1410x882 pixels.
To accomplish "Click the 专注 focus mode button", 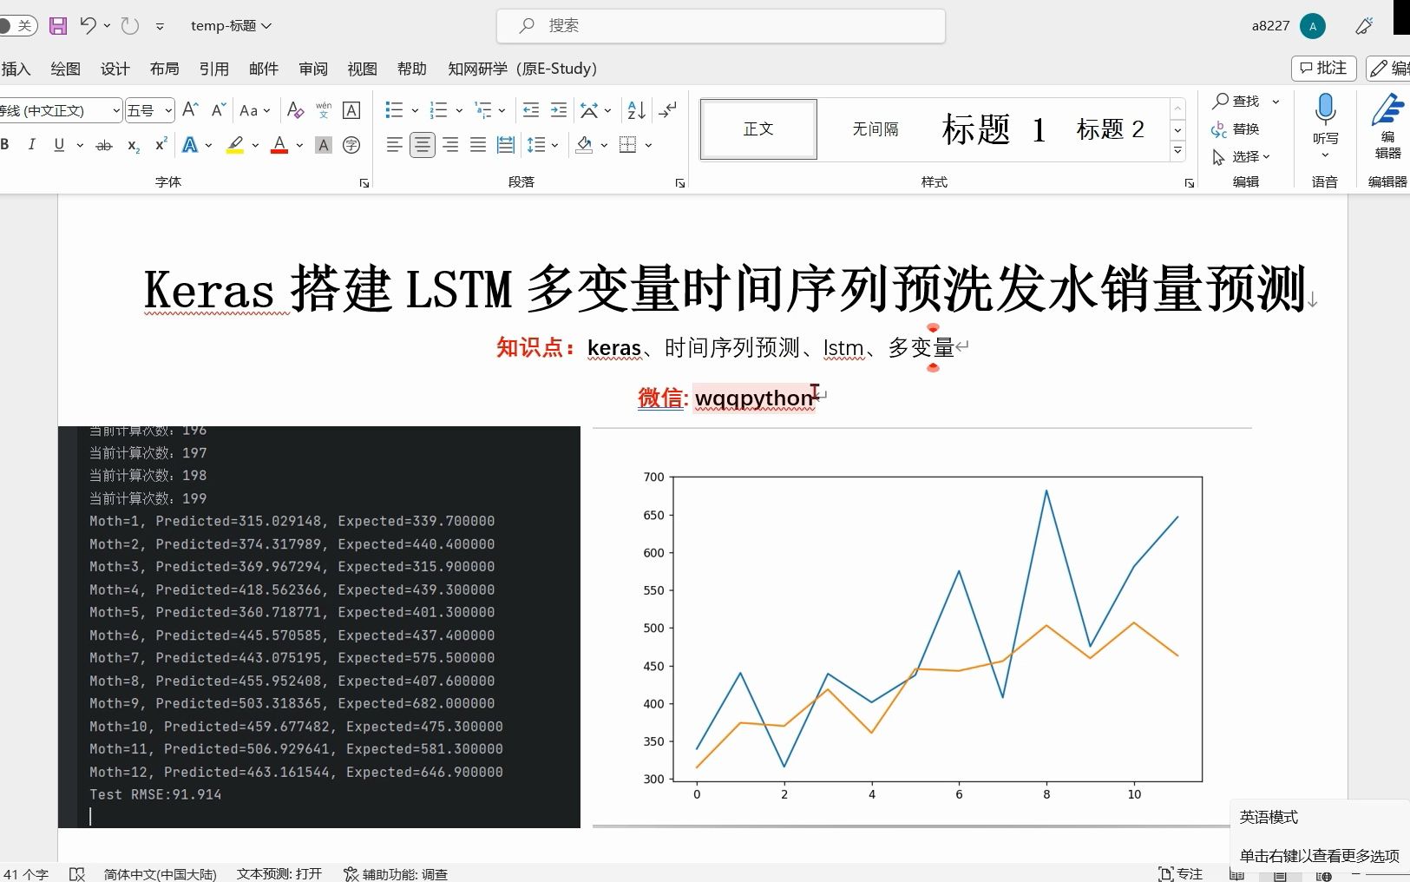I will point(1181,873).
